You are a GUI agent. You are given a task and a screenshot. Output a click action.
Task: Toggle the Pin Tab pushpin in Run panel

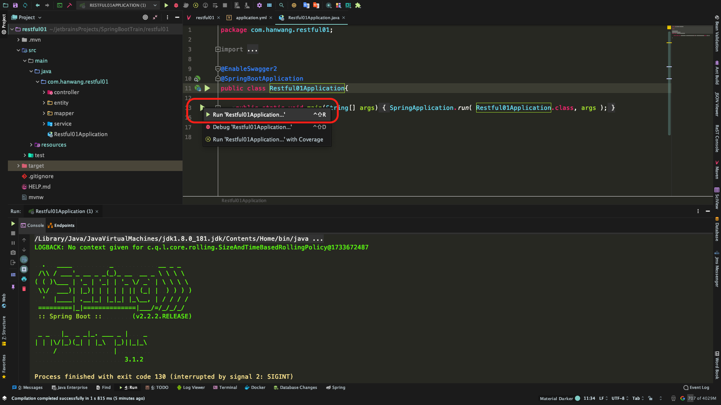point(13,287)
